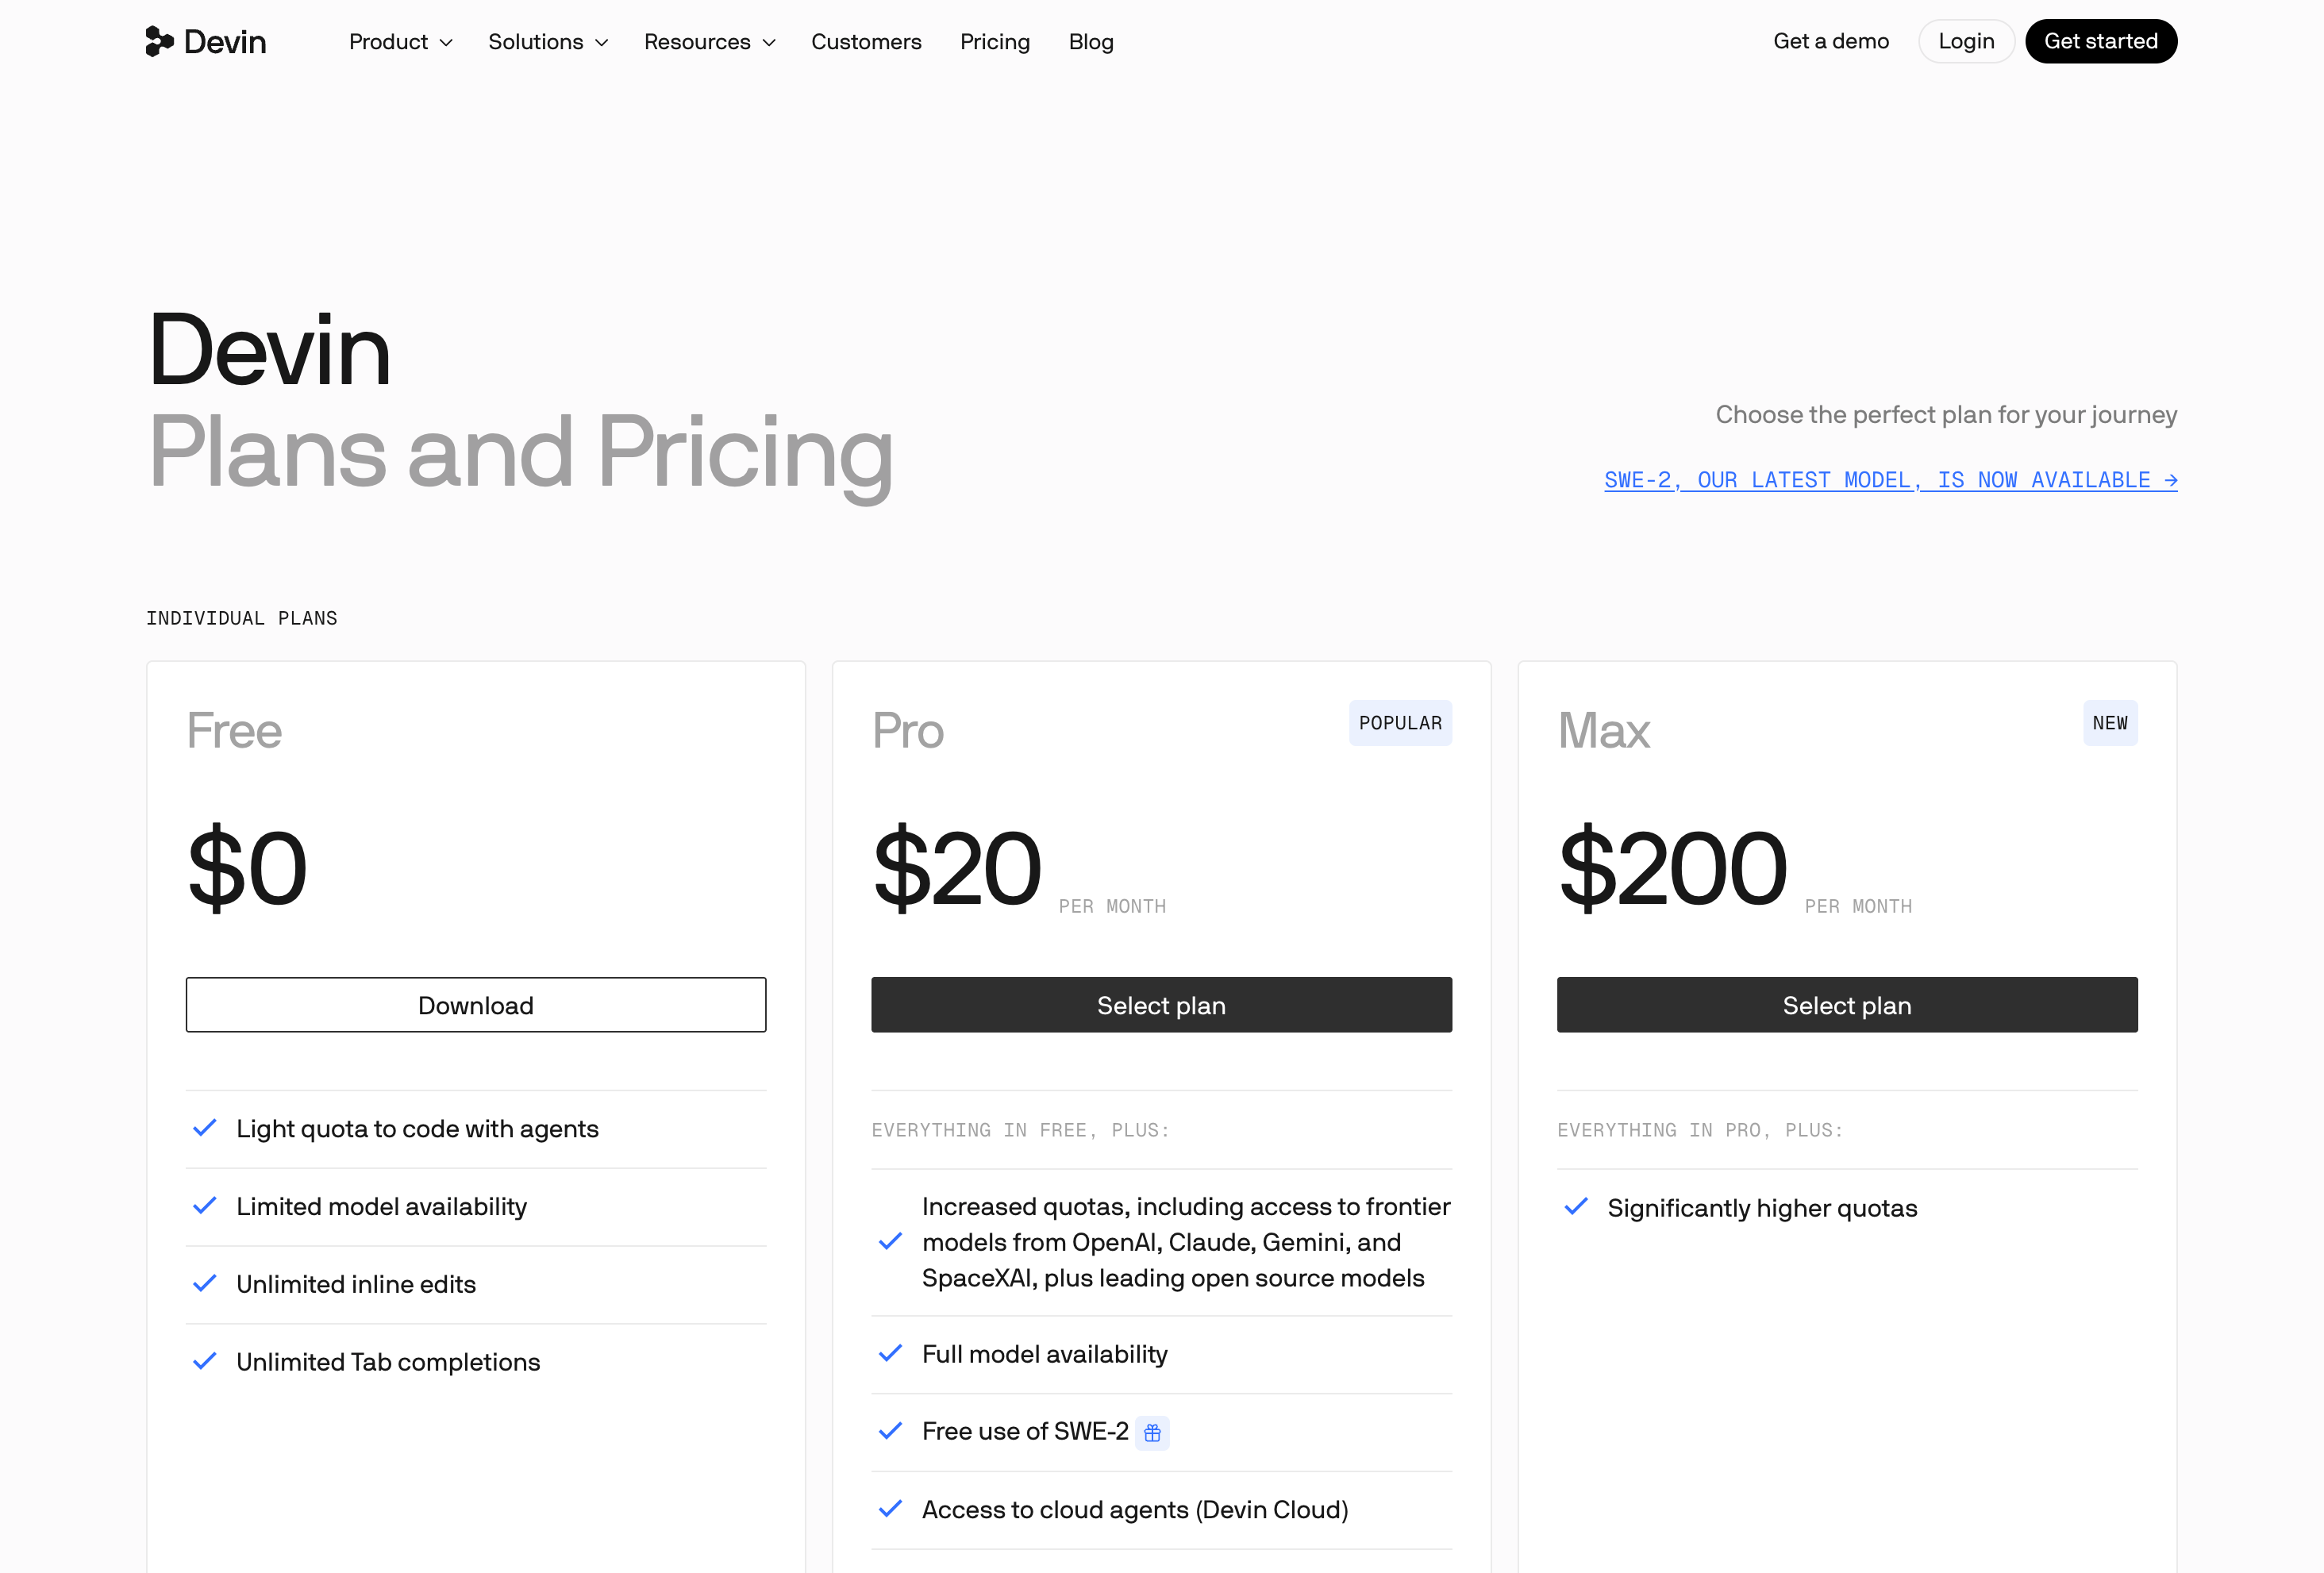
Task: Click checkmark beside Light quota feature
Action: (205, 1128)
